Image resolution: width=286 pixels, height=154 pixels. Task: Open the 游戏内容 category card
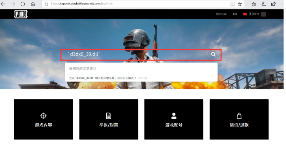coord(43,119)
